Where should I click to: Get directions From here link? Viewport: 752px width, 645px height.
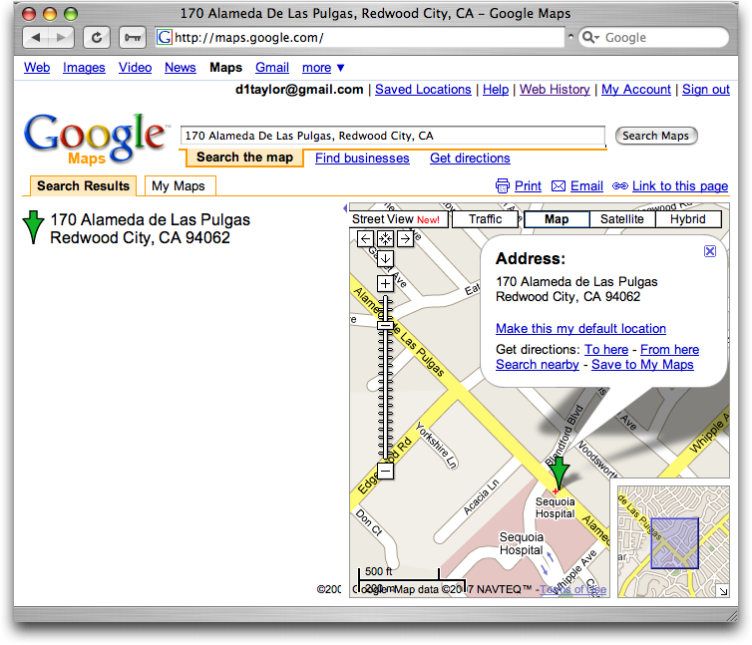click(669, 350)
